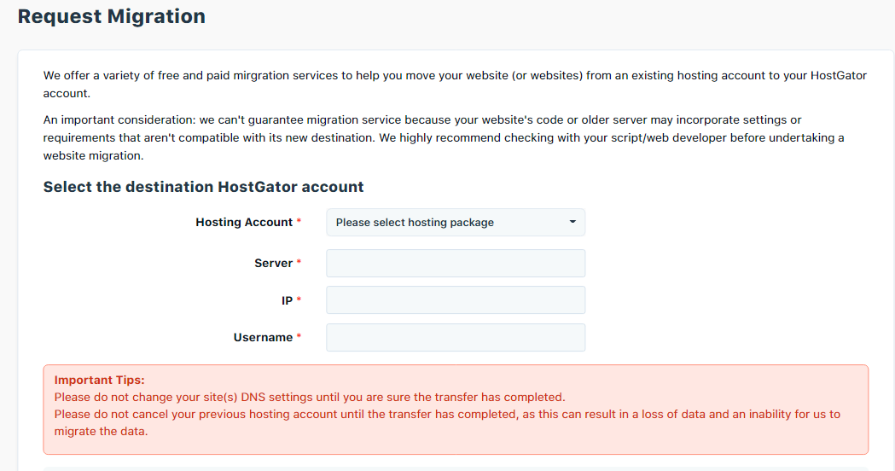Click the 'Important Tips:' title in red alert
895x471 pixels.
[x=99, y=380]
